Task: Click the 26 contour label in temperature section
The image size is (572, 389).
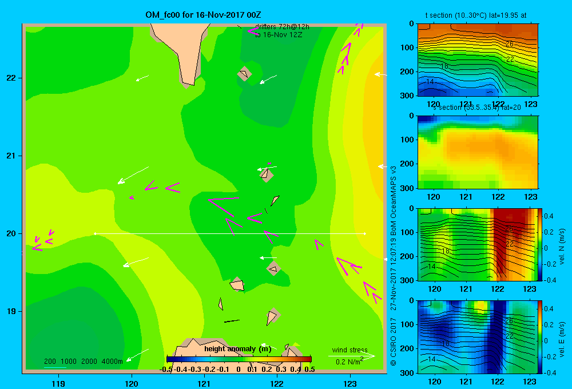Action: click(x=509, y=44)
